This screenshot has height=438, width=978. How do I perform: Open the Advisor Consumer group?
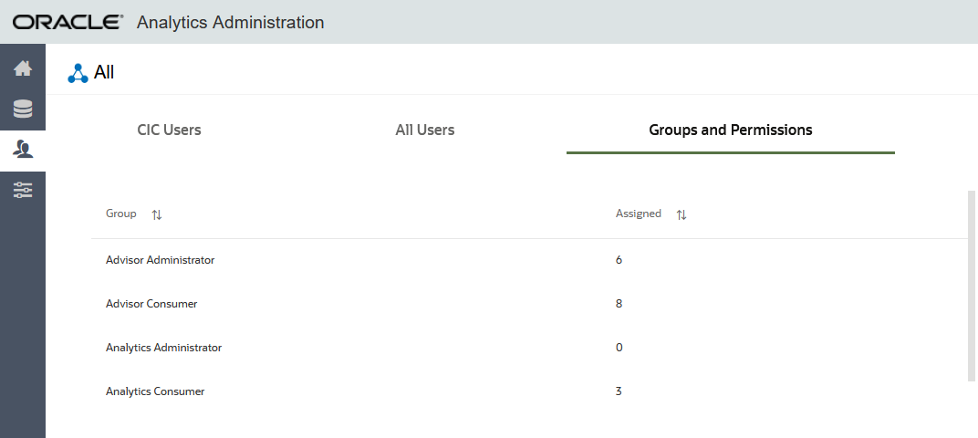(151, 304)
